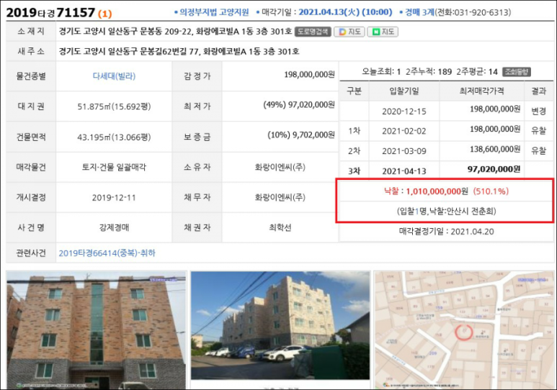Select bold 97,020,000원 in 3차 row
This screenshot has height=390, width=557.
[494, 169]
